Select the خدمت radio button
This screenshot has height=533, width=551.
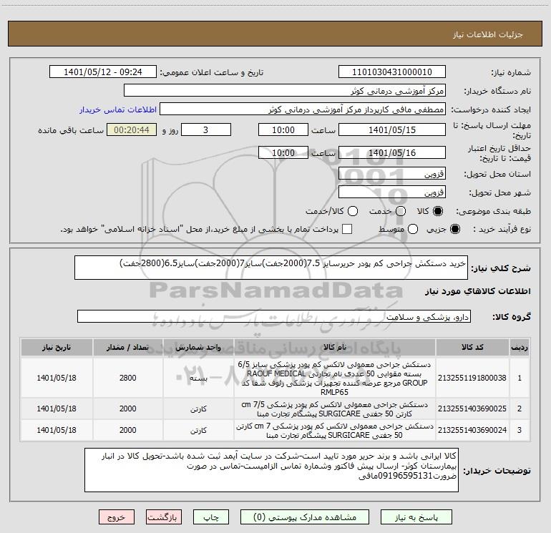(401, 211)
